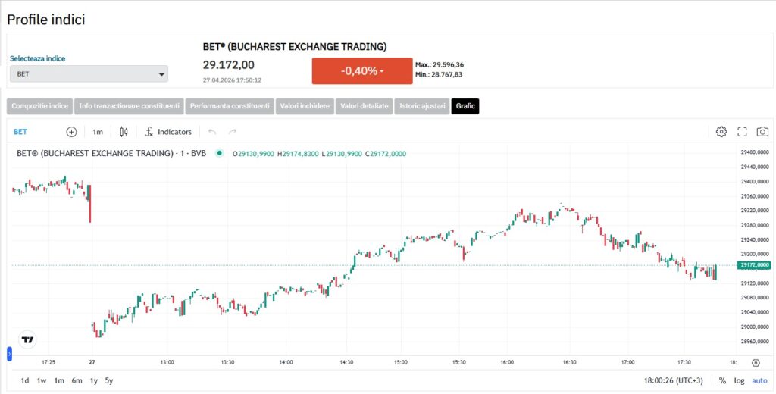The height and width of the screenshot is (394, 776).
Task: Click the green market status dot
Action: coord(219,153)
